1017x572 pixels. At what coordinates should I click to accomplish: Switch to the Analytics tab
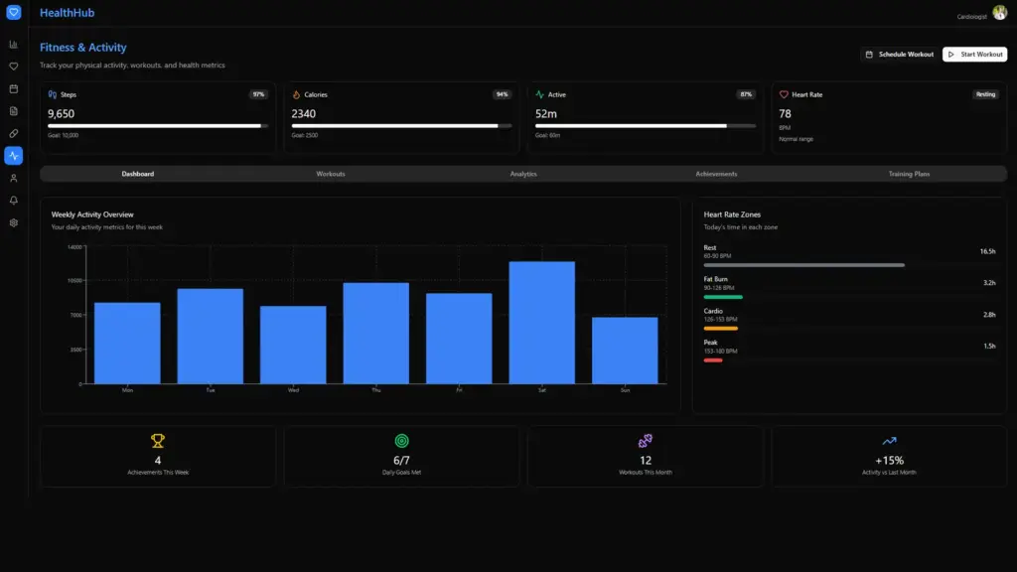(x=523, y=174)
